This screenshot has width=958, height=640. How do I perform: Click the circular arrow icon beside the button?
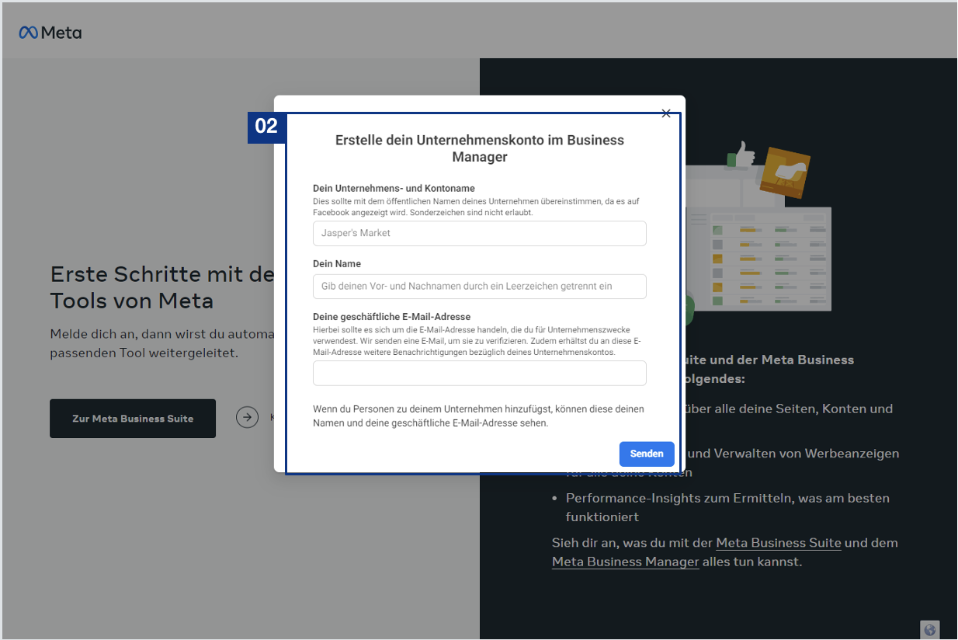point(247,417)
